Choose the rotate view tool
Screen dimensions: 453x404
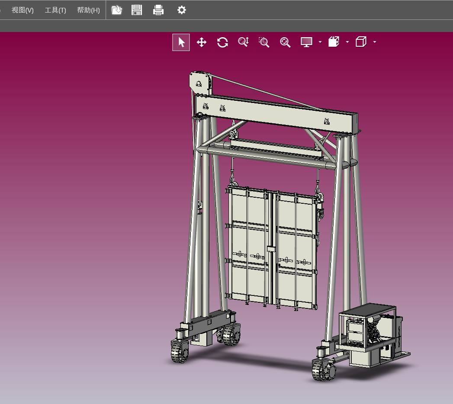click(222, 42)
